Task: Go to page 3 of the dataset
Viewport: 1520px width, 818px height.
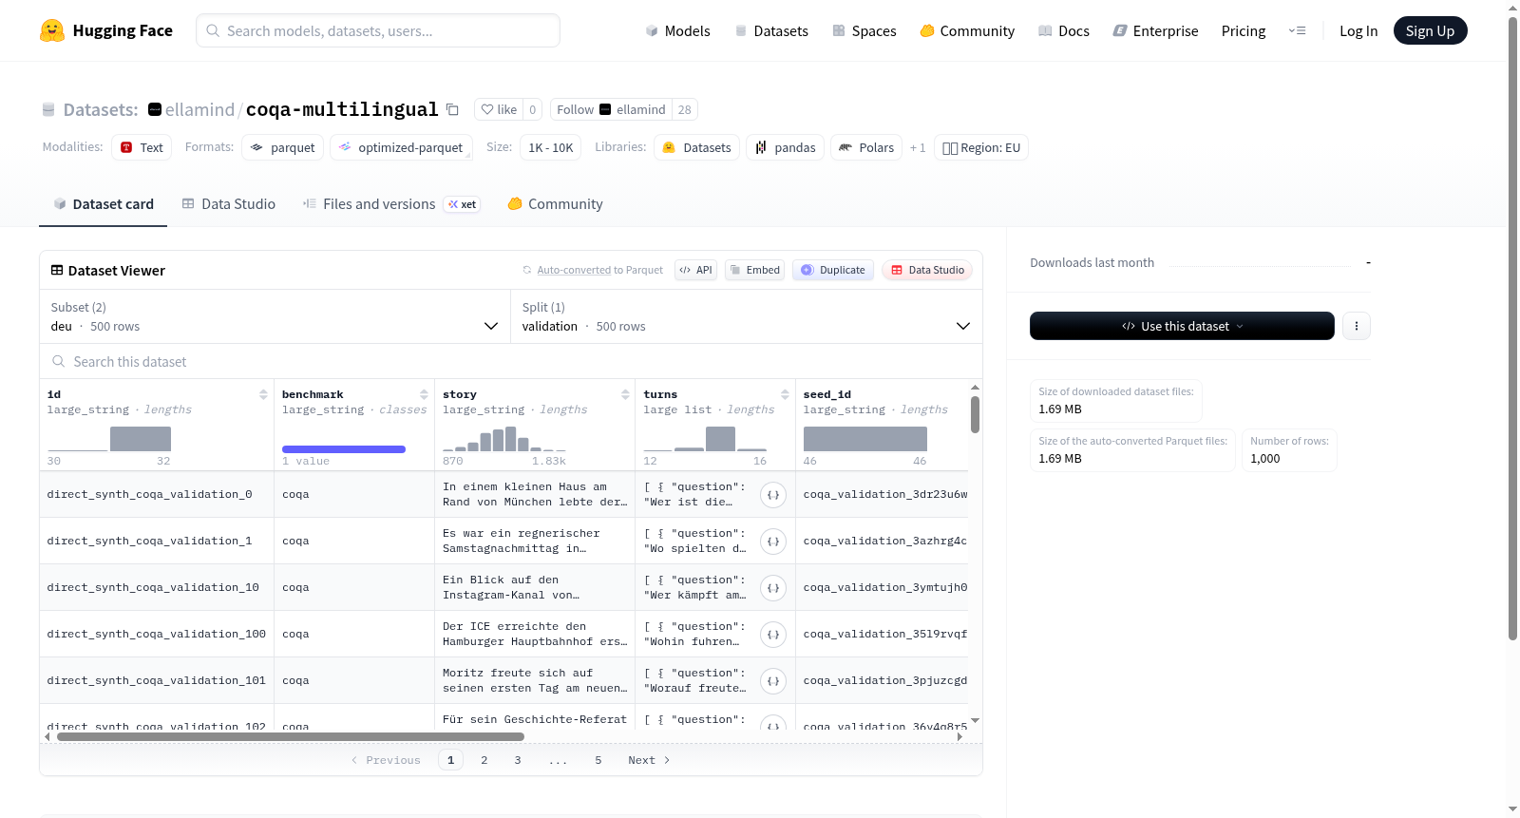Action: pos(518,760)
